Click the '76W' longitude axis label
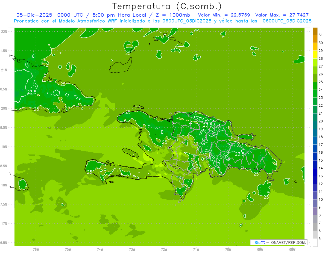The image size is (328, 253). (x=36, y=249)
